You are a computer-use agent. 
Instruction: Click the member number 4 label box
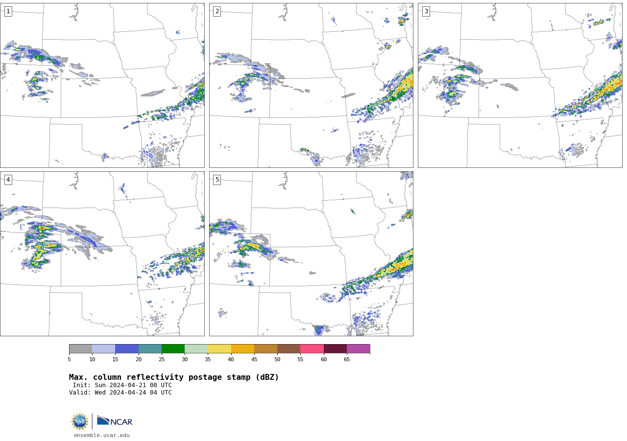[x=8, y=180]
